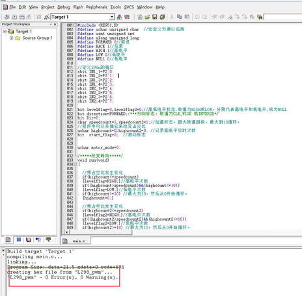Screen dimensions: 302x296
Task: Open the Flash menu
Action: [78, 7]
